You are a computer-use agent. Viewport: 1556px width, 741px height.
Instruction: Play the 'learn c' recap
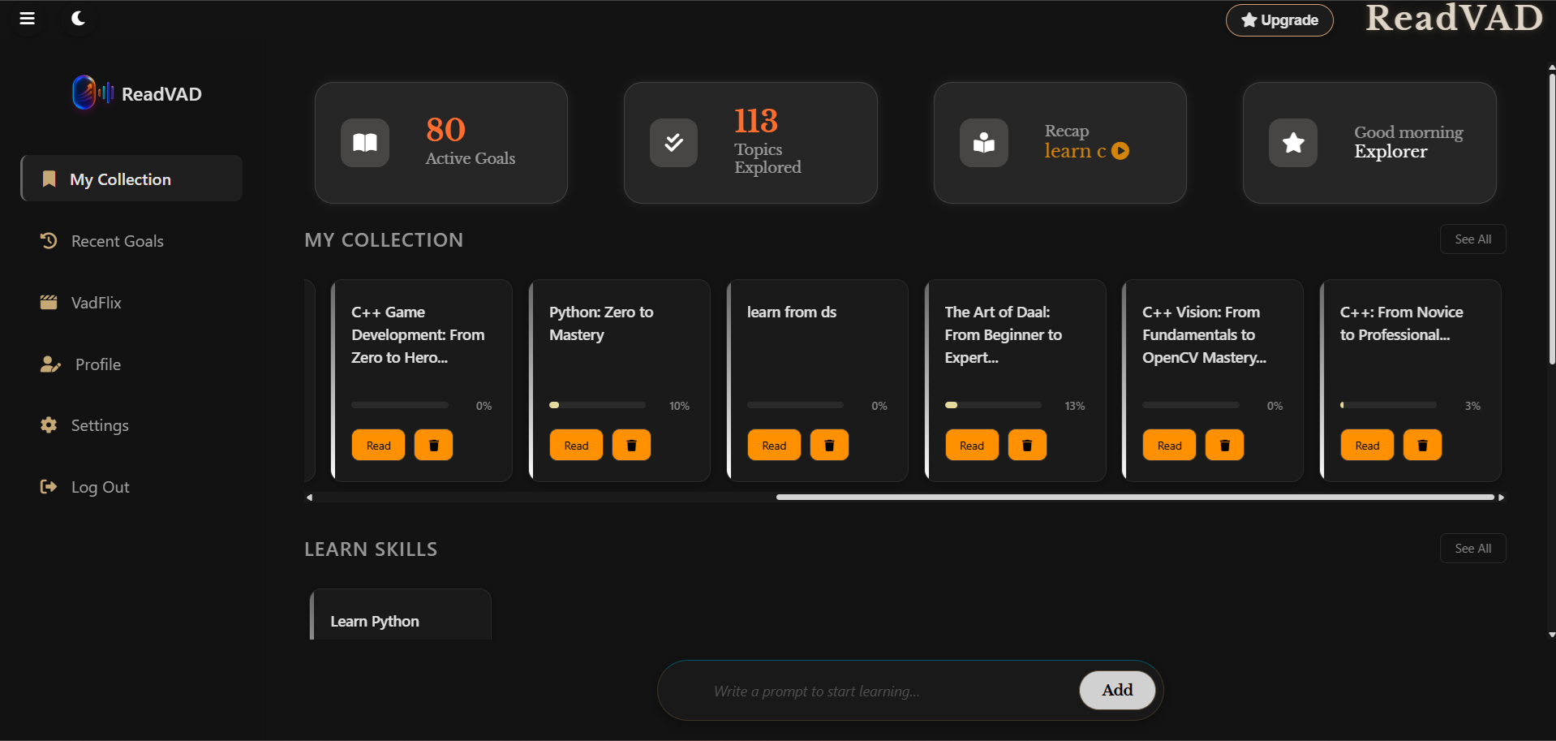click(1120, 151)
